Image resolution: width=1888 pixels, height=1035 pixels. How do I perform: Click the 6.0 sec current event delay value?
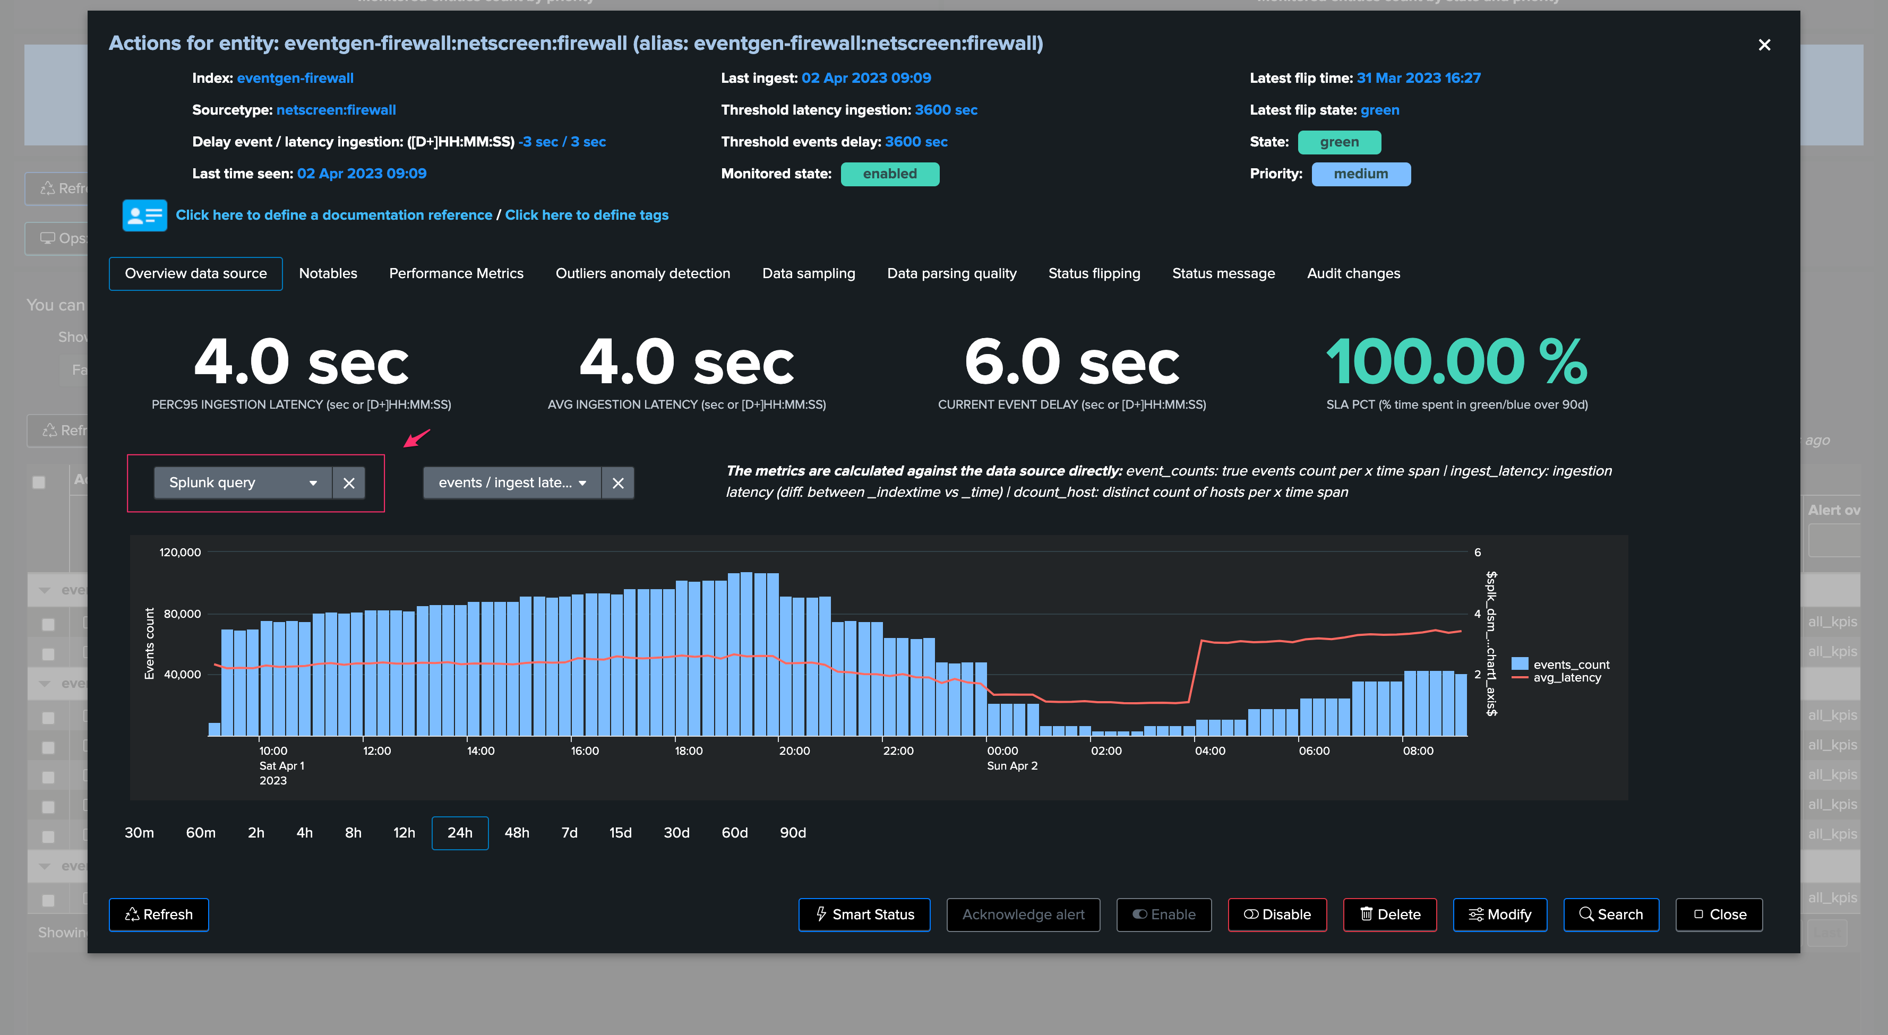1071,361
